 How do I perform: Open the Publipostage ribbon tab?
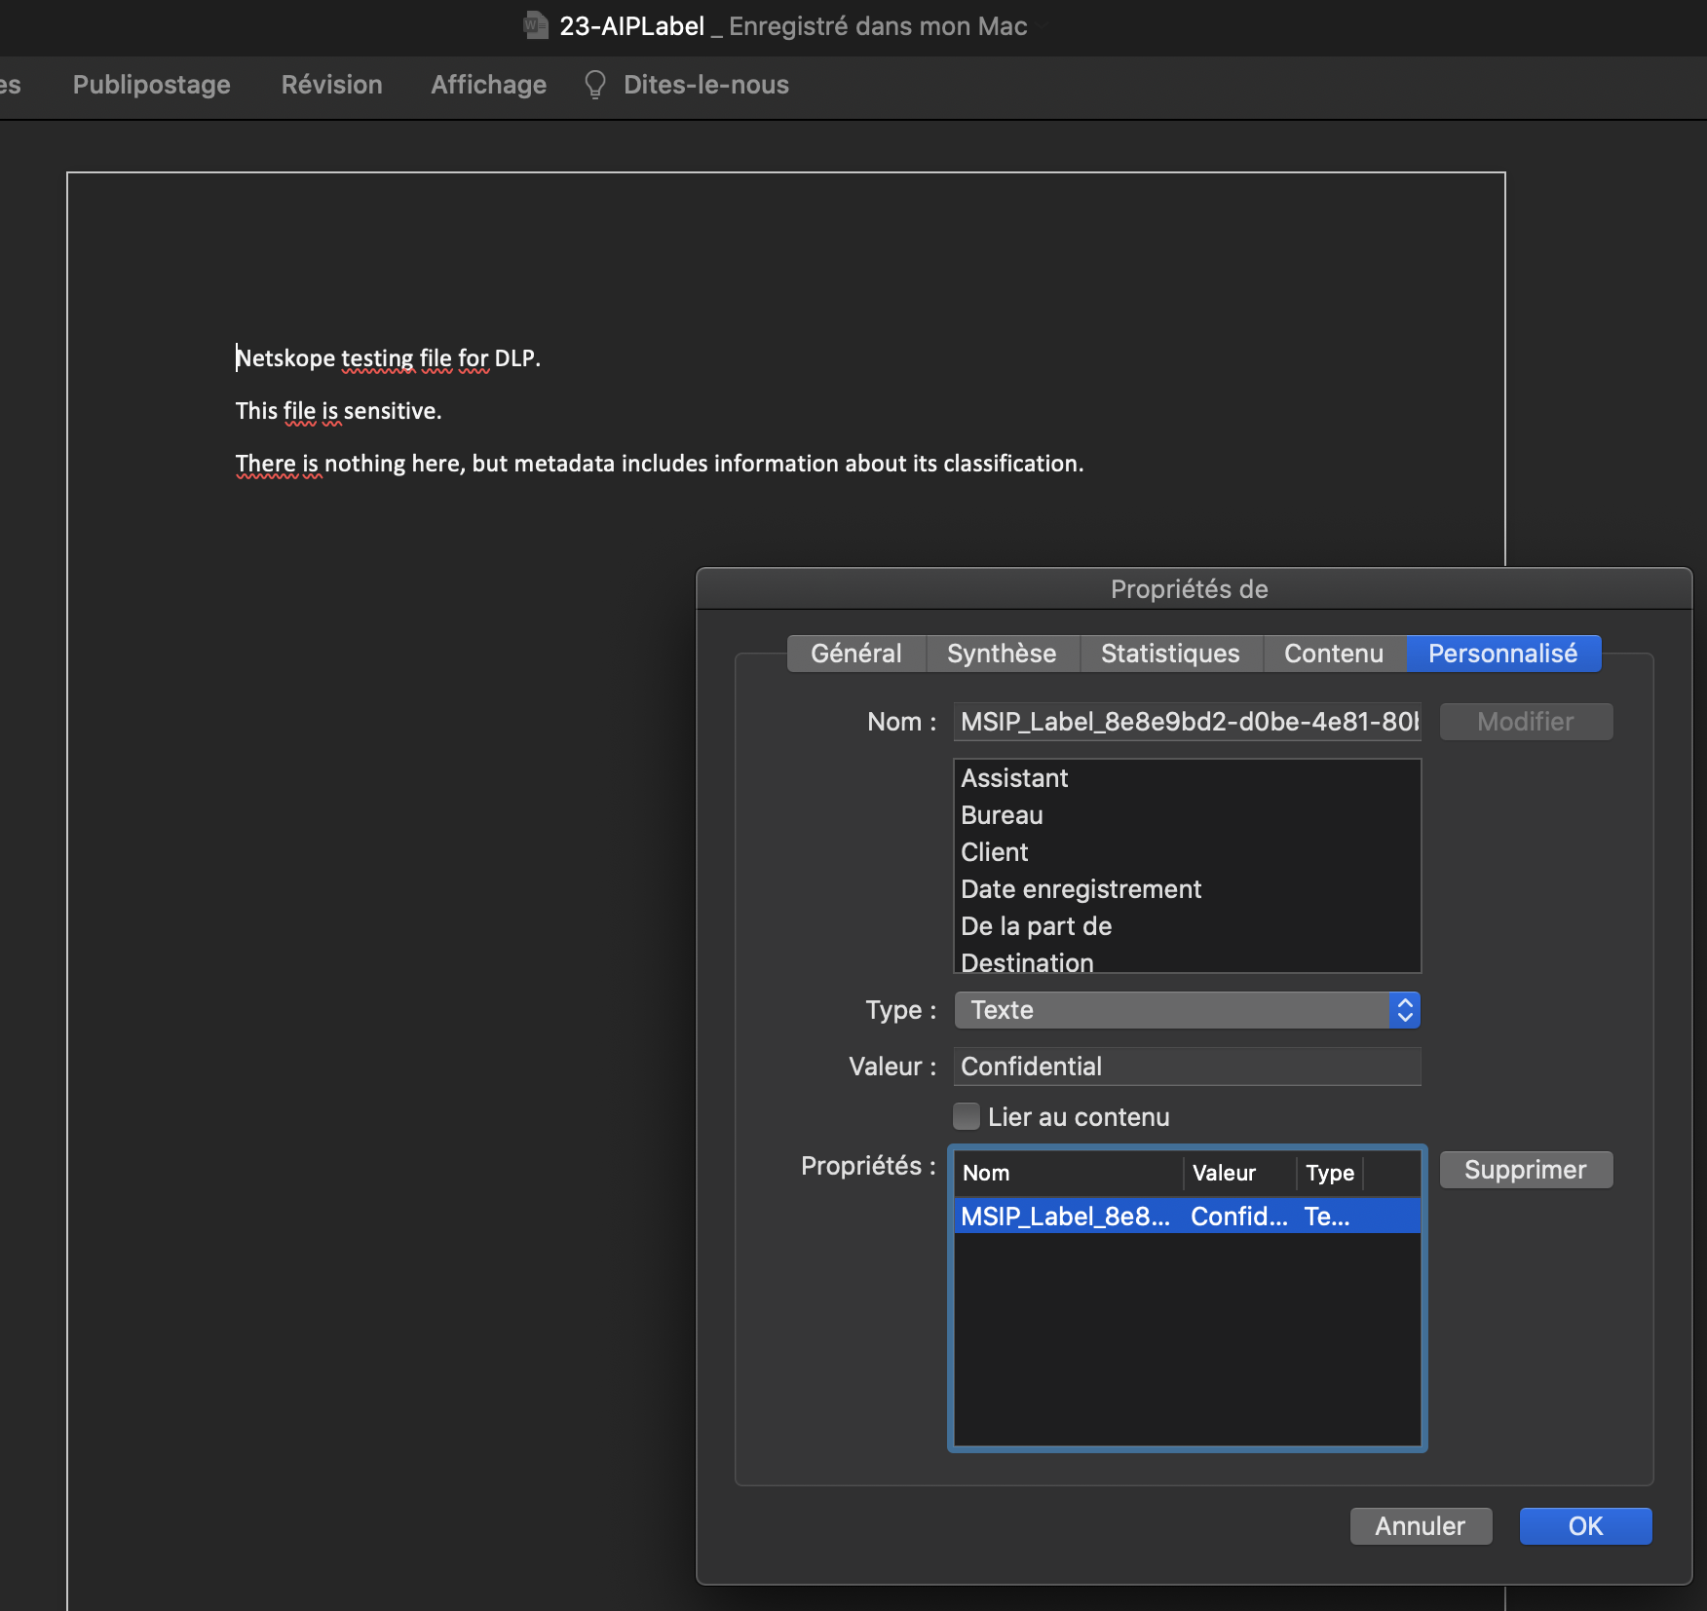152,85
